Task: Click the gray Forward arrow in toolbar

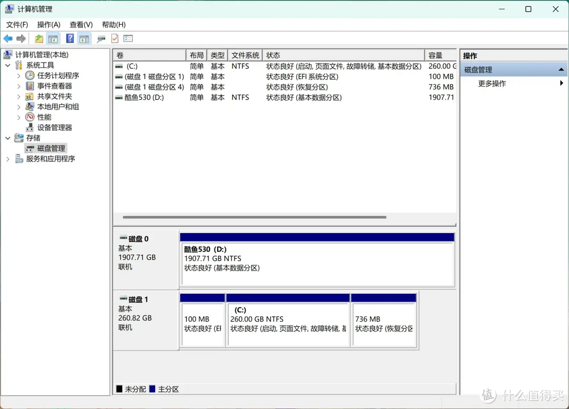Action: tap(22, 38)
